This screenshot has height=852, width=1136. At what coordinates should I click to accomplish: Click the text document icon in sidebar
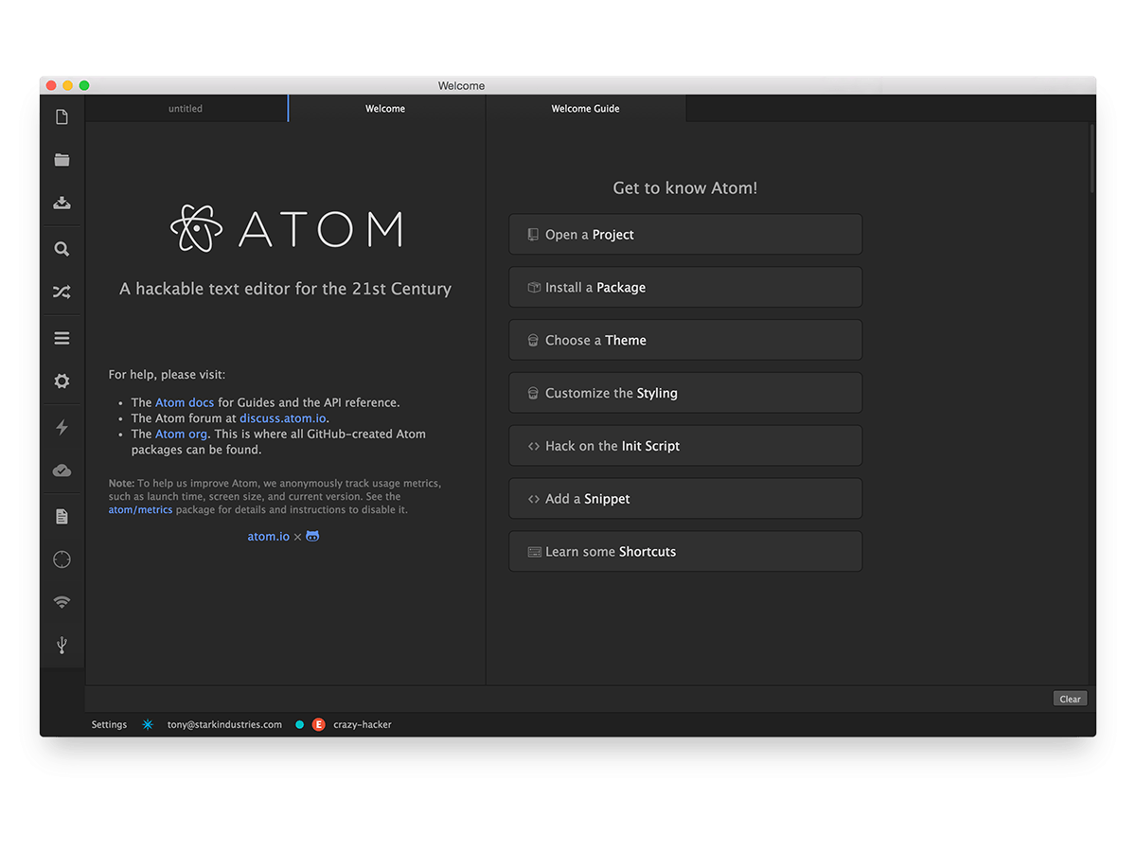click(62, 516)
